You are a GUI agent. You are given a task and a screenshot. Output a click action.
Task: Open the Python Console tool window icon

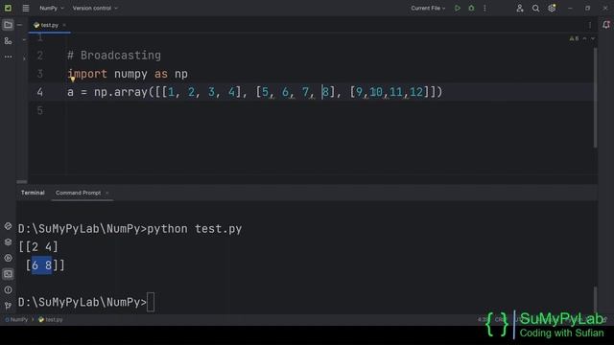click(8, 226)
